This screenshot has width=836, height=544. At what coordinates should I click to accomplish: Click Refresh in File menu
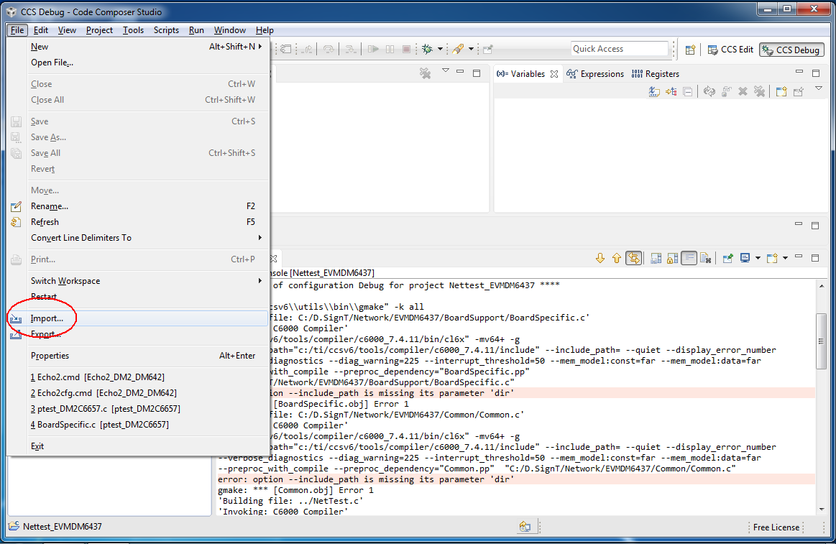point(137,221)
